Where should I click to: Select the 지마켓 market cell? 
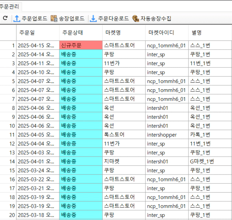[124, 161]
